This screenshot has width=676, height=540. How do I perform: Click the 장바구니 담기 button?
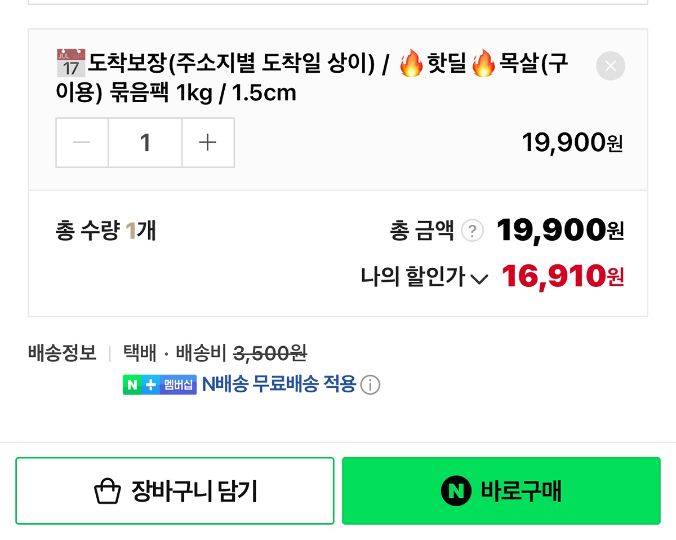click(175, 491)
